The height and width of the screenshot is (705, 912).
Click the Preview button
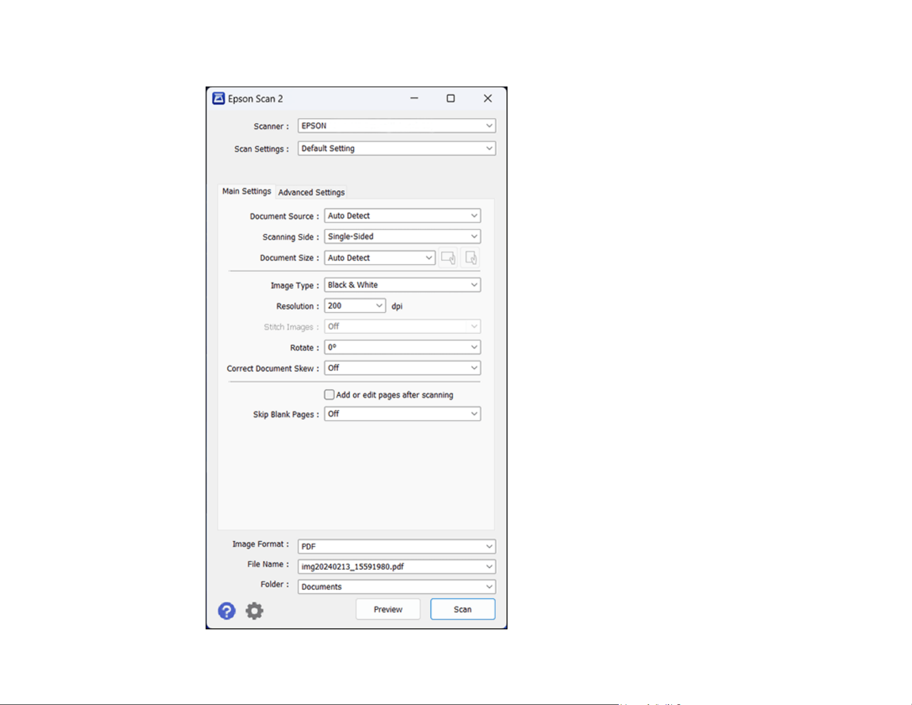(388, 609)
